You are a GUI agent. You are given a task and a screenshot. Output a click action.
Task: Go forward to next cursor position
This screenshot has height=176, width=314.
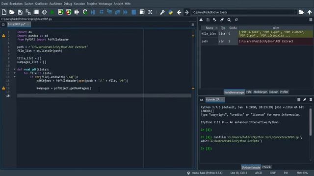(187, 12)
